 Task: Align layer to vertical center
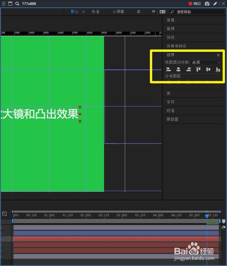(208, 69)
